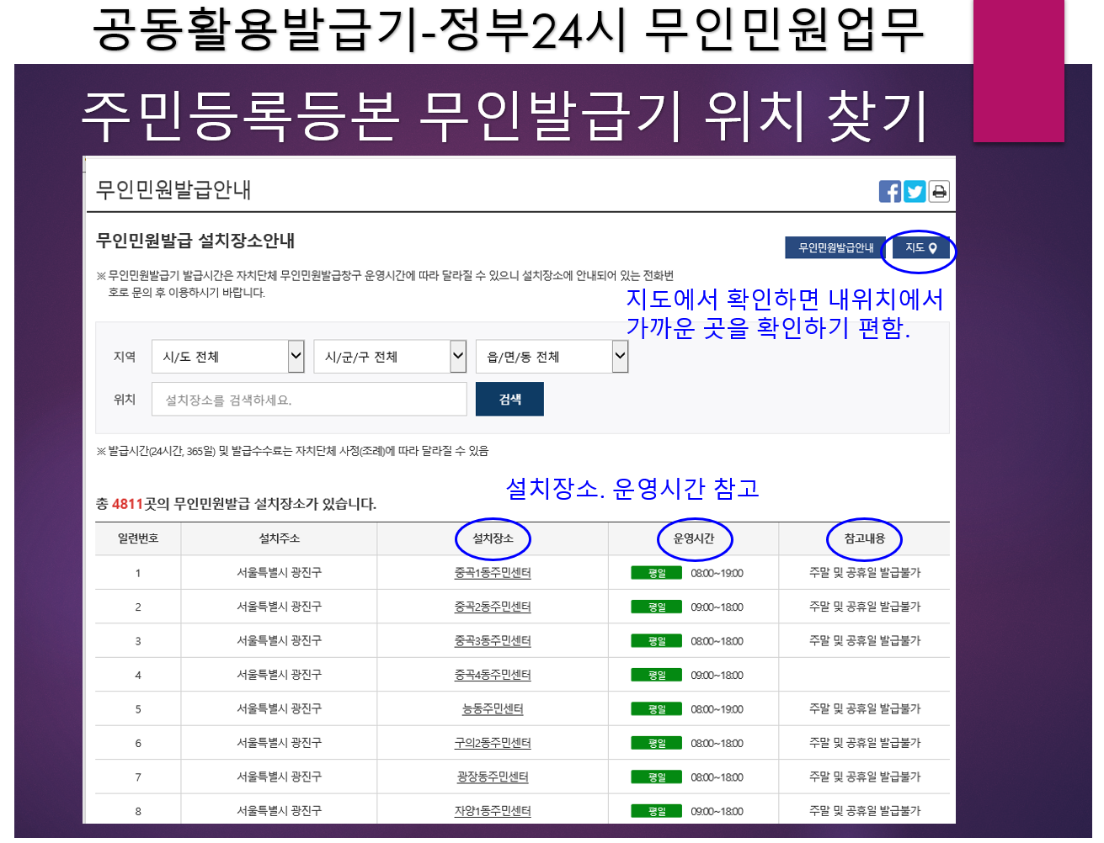1104x843 pixels.
Task: Open 중곡1동주민센터 link
Action: click(493, 573)
